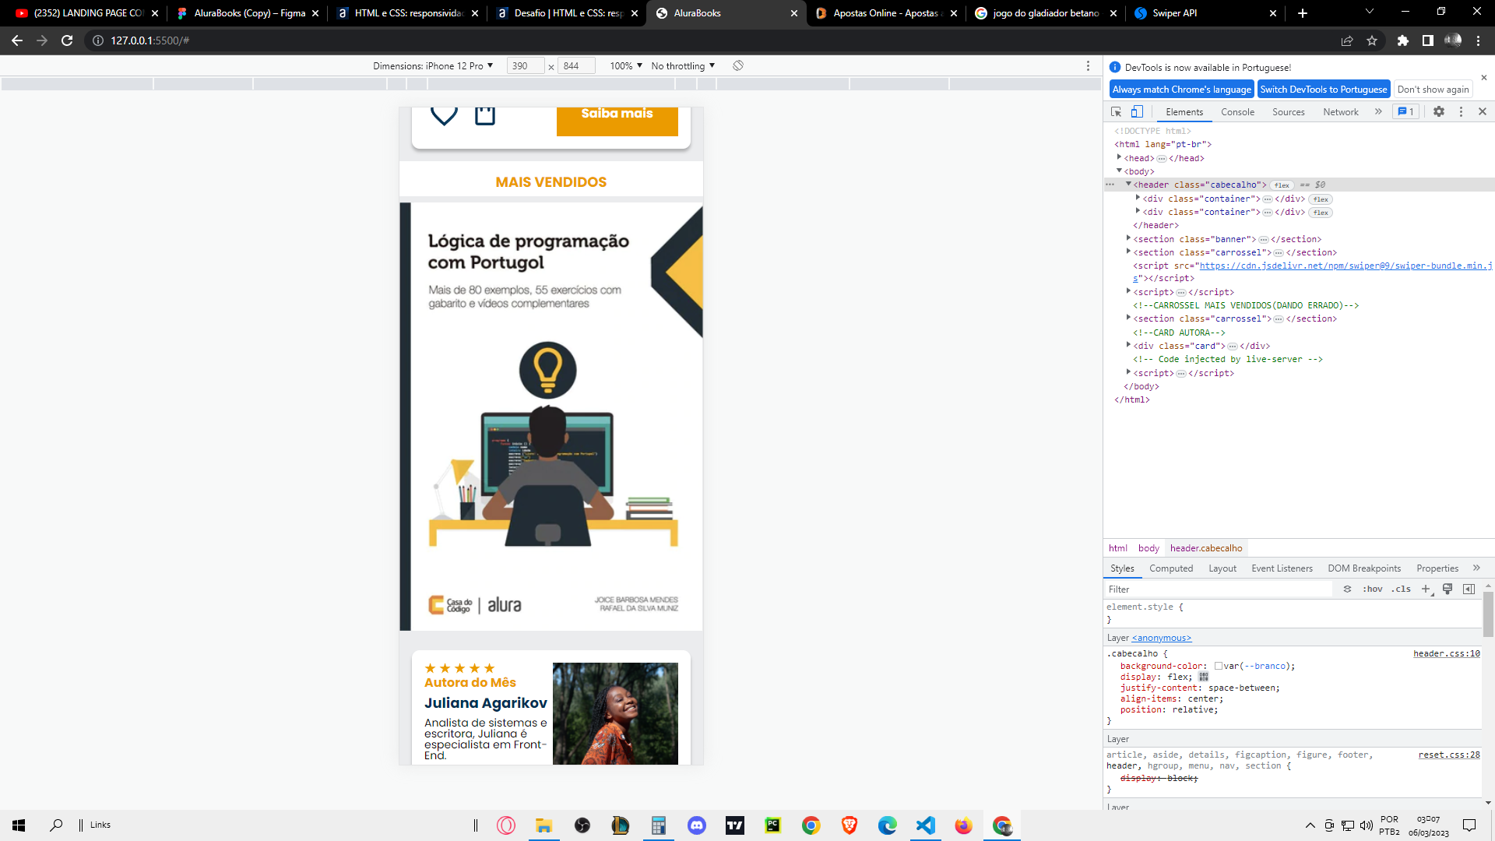Open Visual Studio Code from the taskbar

tap(926, 825)
